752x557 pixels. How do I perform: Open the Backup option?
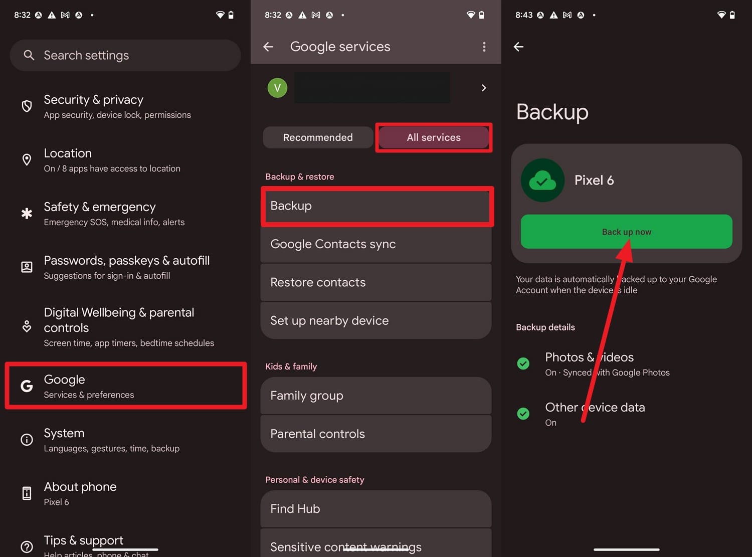click(377, 206)
